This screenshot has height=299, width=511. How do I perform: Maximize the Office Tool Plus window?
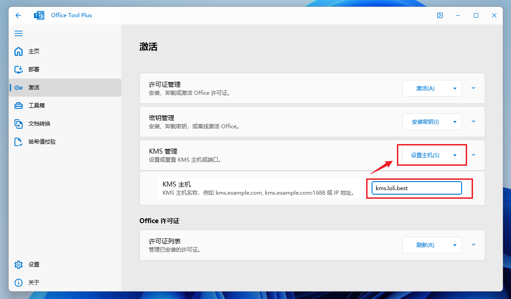pyautogui.click(x=476, y=15)
